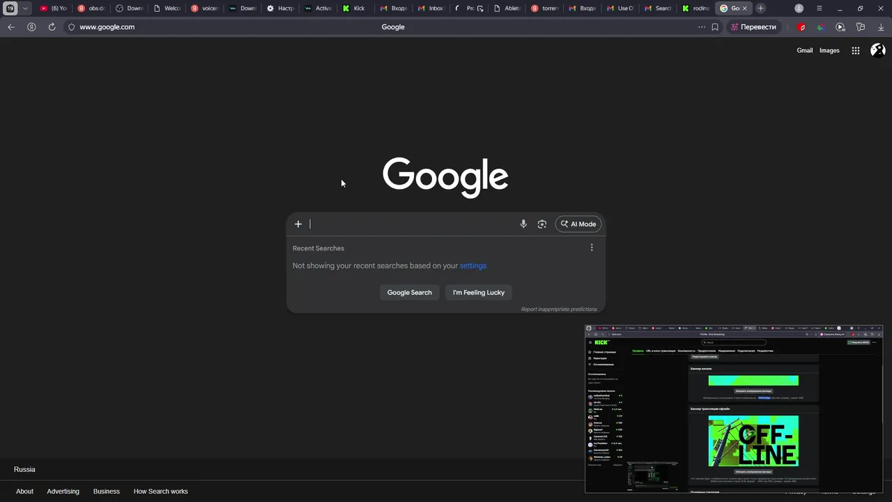Open the Google apps grid icon
Screen dimensions: 892x502
point(856,50)
